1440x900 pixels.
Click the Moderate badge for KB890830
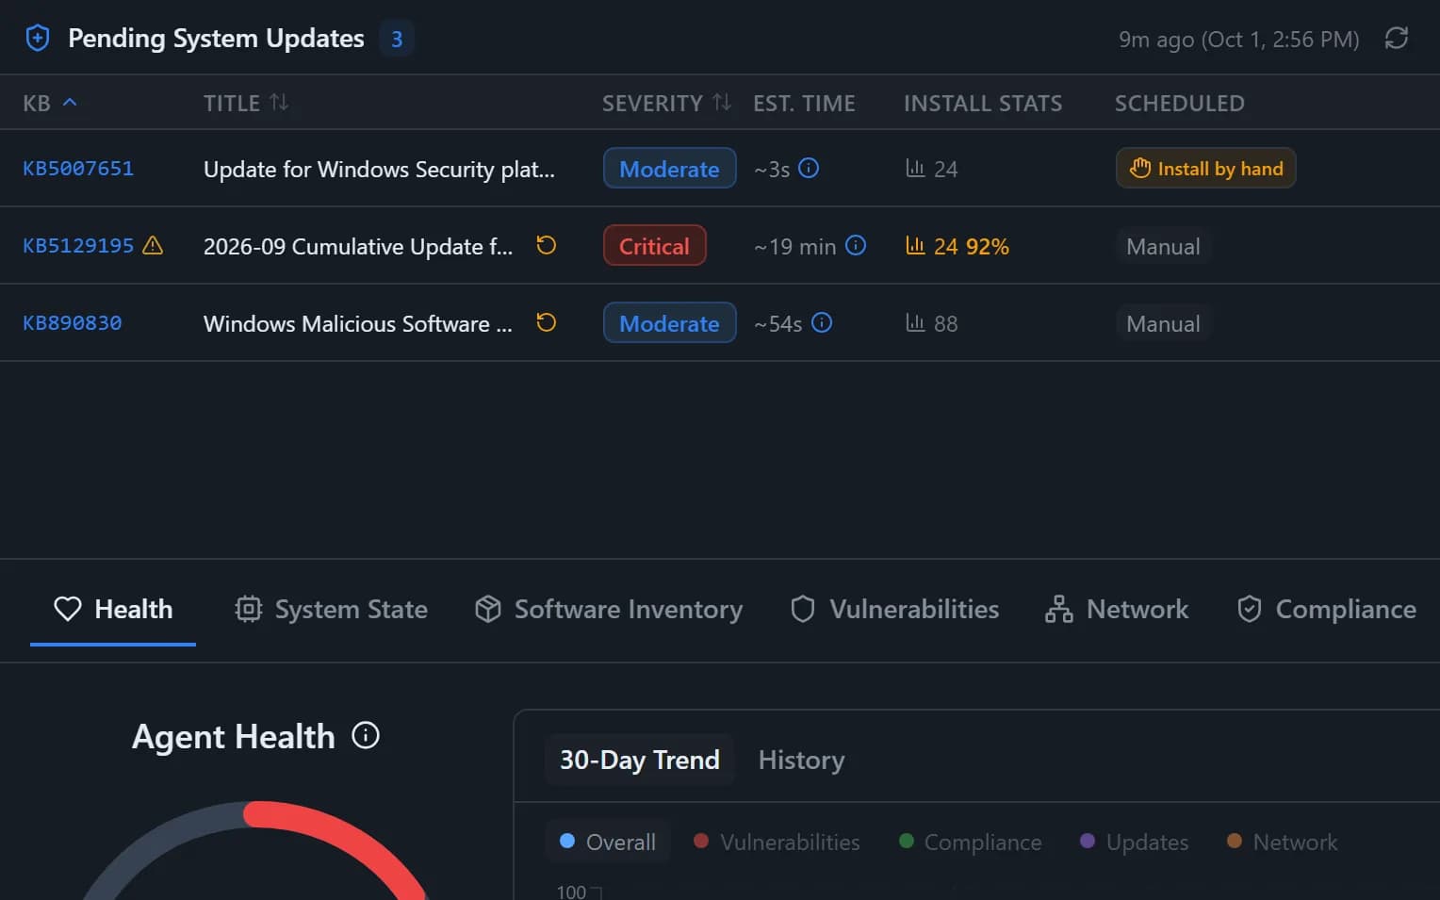pyautogui.click(x=669, y=323)
